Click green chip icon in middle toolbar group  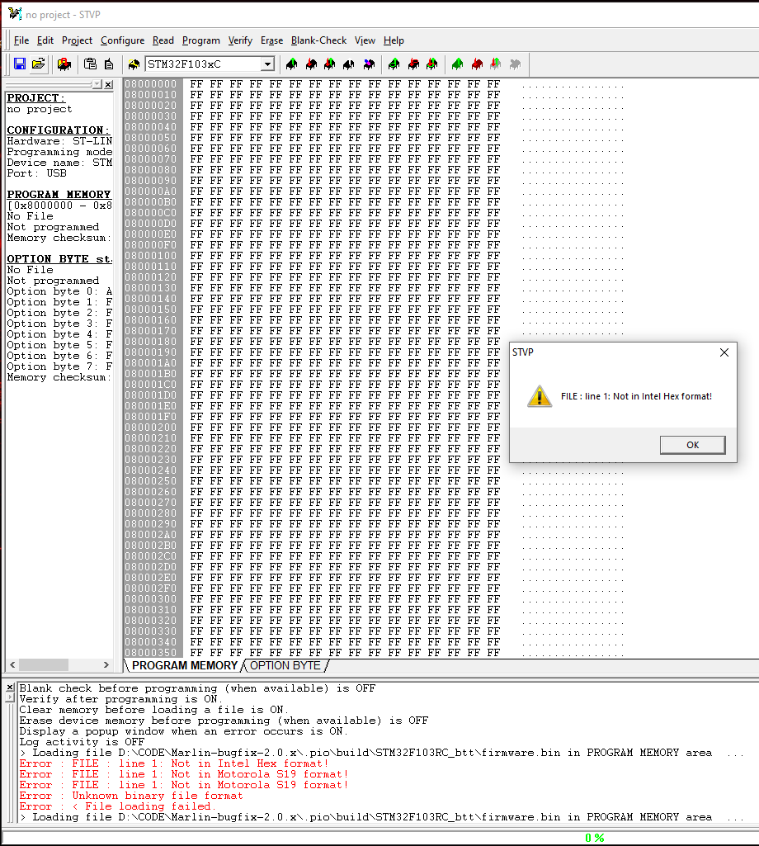394,64
